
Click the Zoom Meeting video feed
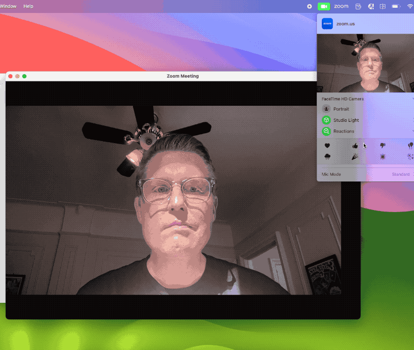tap(173, 200)
